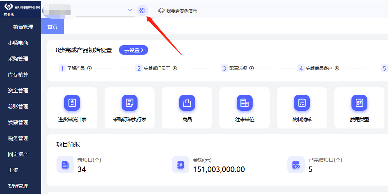The image size is (388, 194).
Task: Click the amount 151,003,000.00
Action: pyautogui.click(x=219, y=169)
